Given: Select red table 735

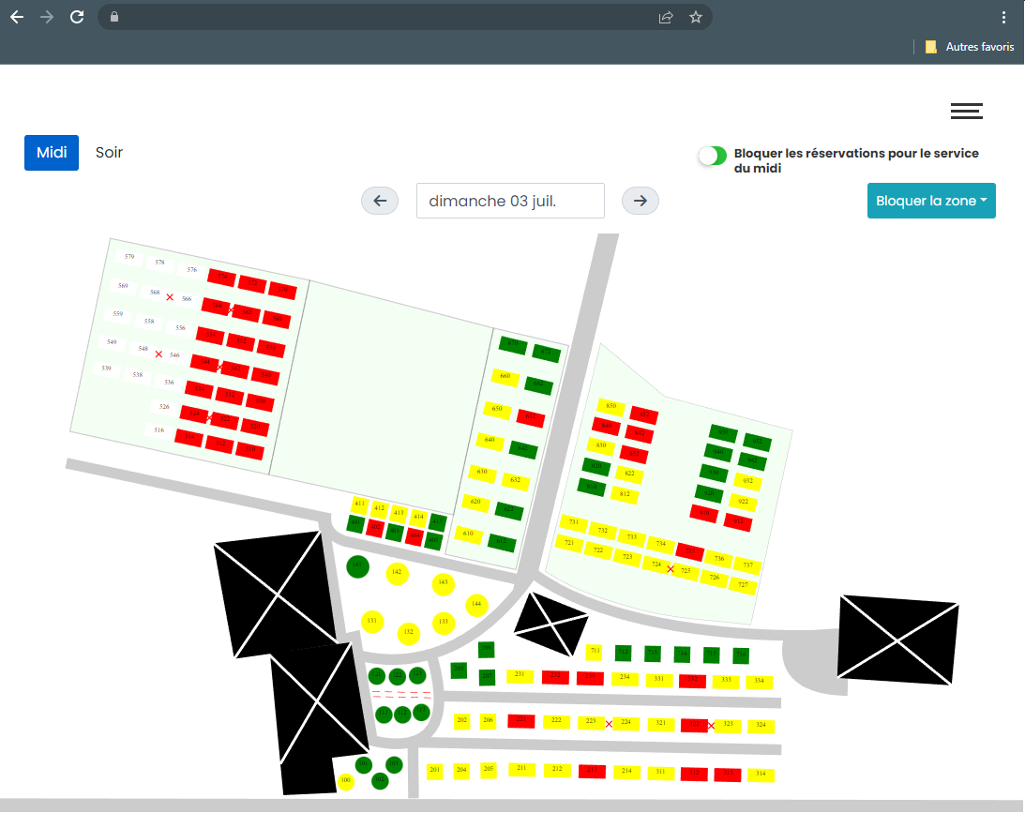Looking at the screenshot, I should click(689, 550).
